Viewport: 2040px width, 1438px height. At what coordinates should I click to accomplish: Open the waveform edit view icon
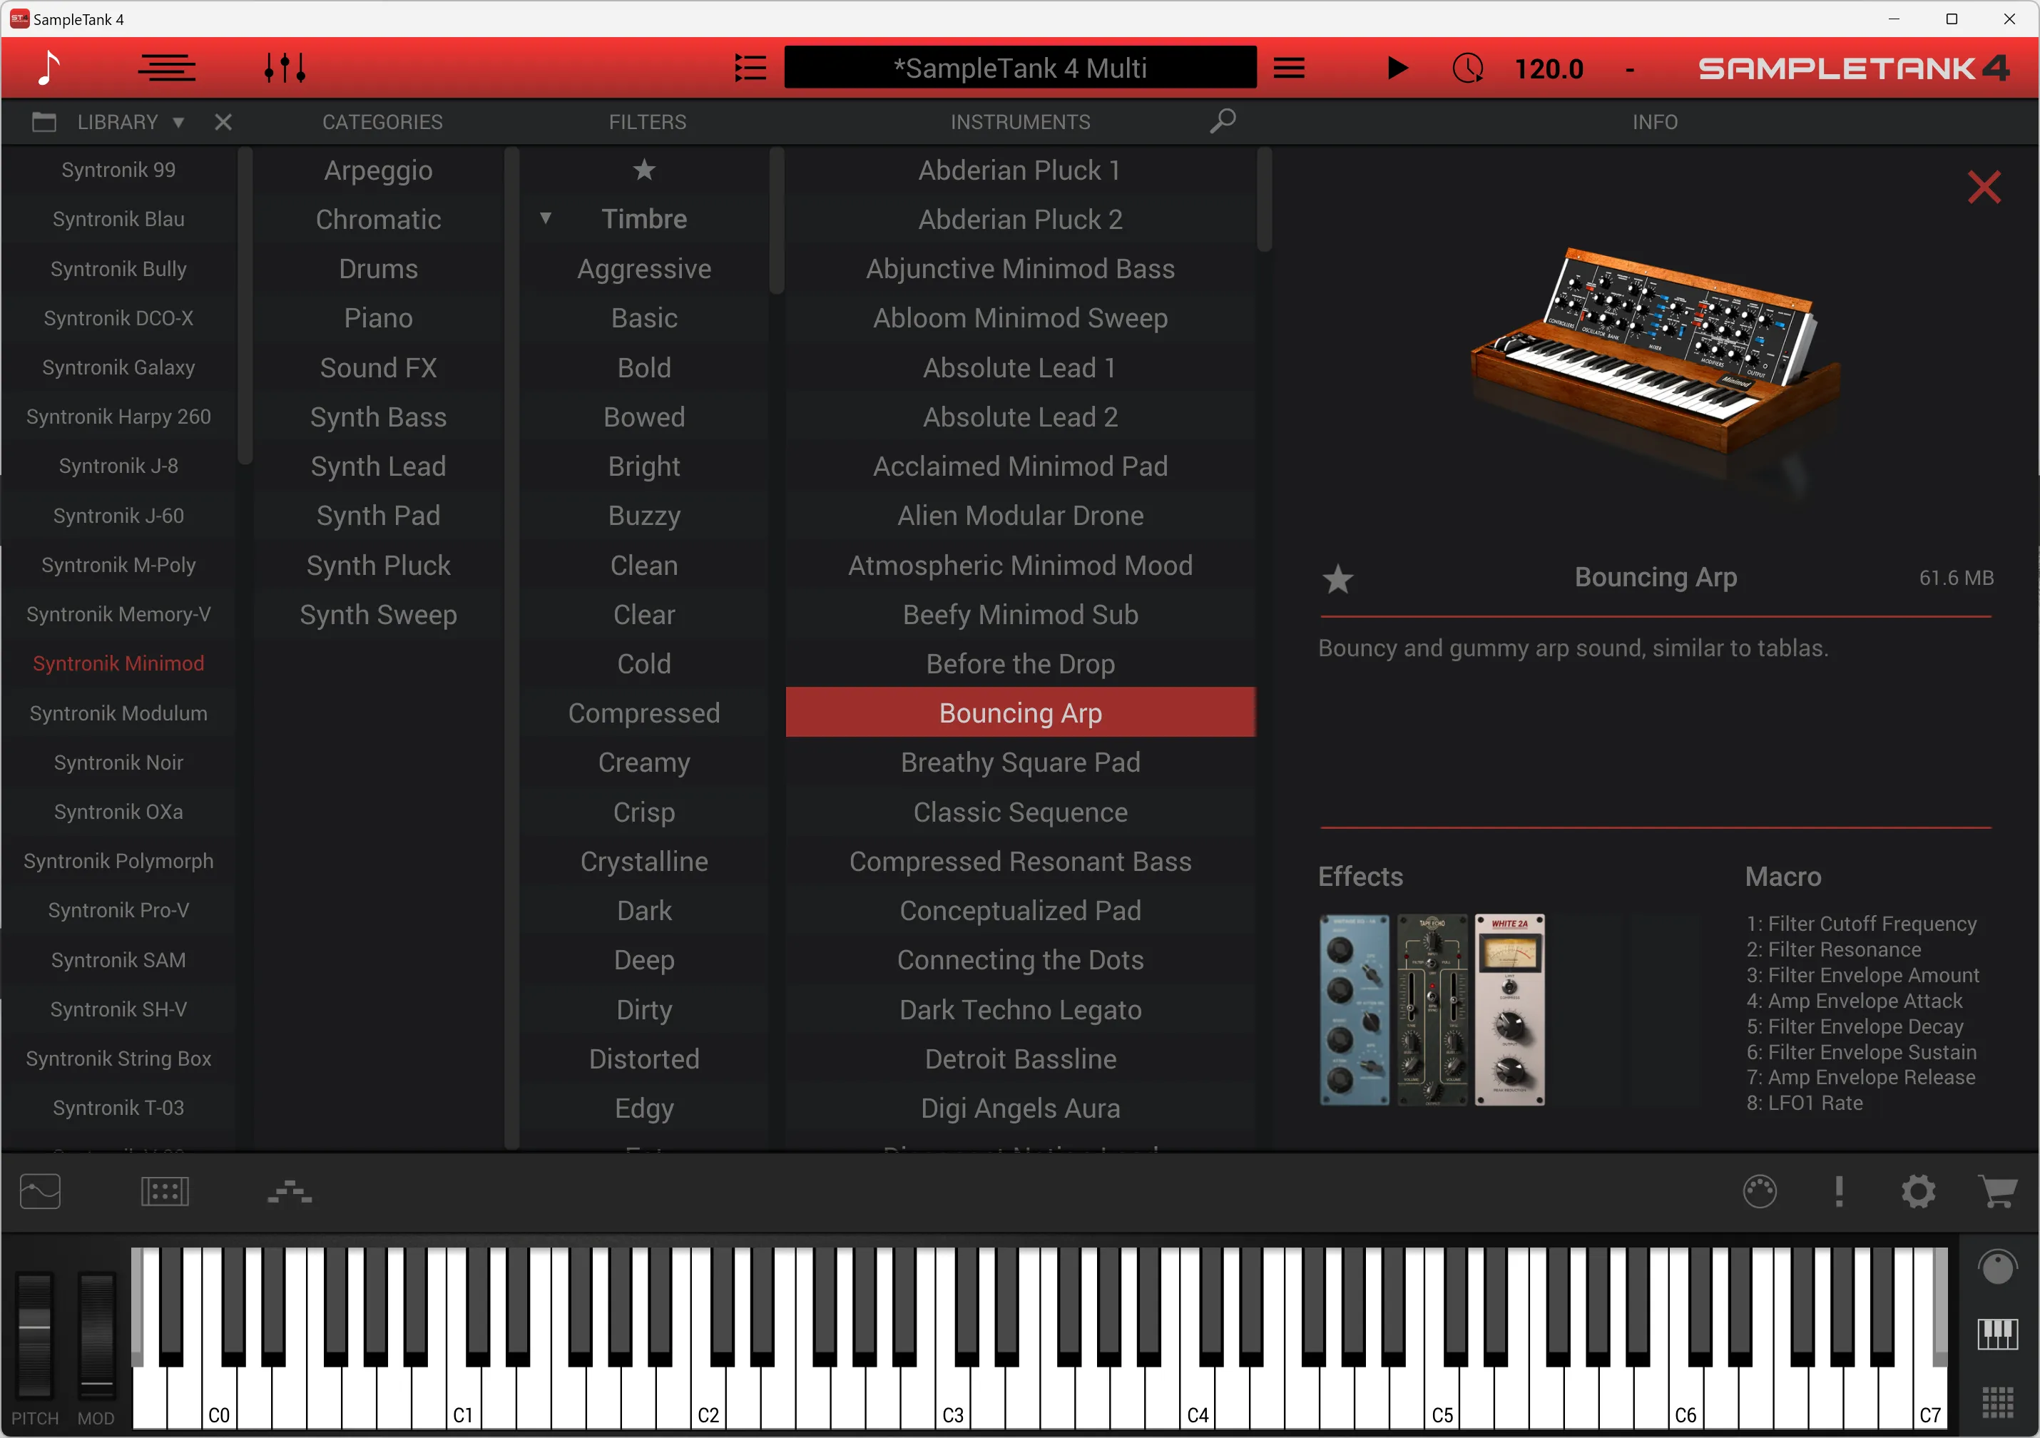pyautogui.click(x=40, y=1191)
